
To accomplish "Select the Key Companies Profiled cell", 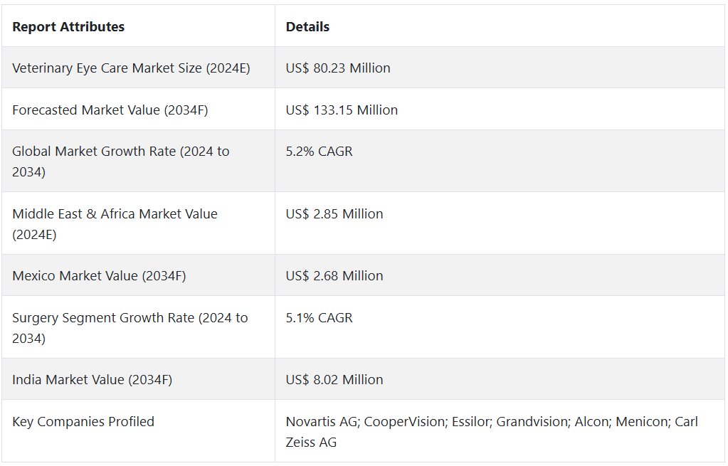I will pyautogui.click(x=83, y=422).
